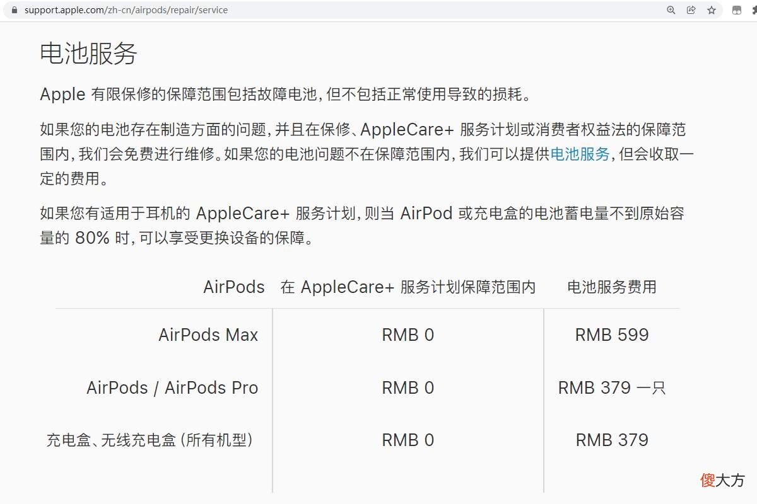The height and width of the screenshot is (504, 757).
Task: Select the AirPods Max row label
Action: (x=208, y=335)
